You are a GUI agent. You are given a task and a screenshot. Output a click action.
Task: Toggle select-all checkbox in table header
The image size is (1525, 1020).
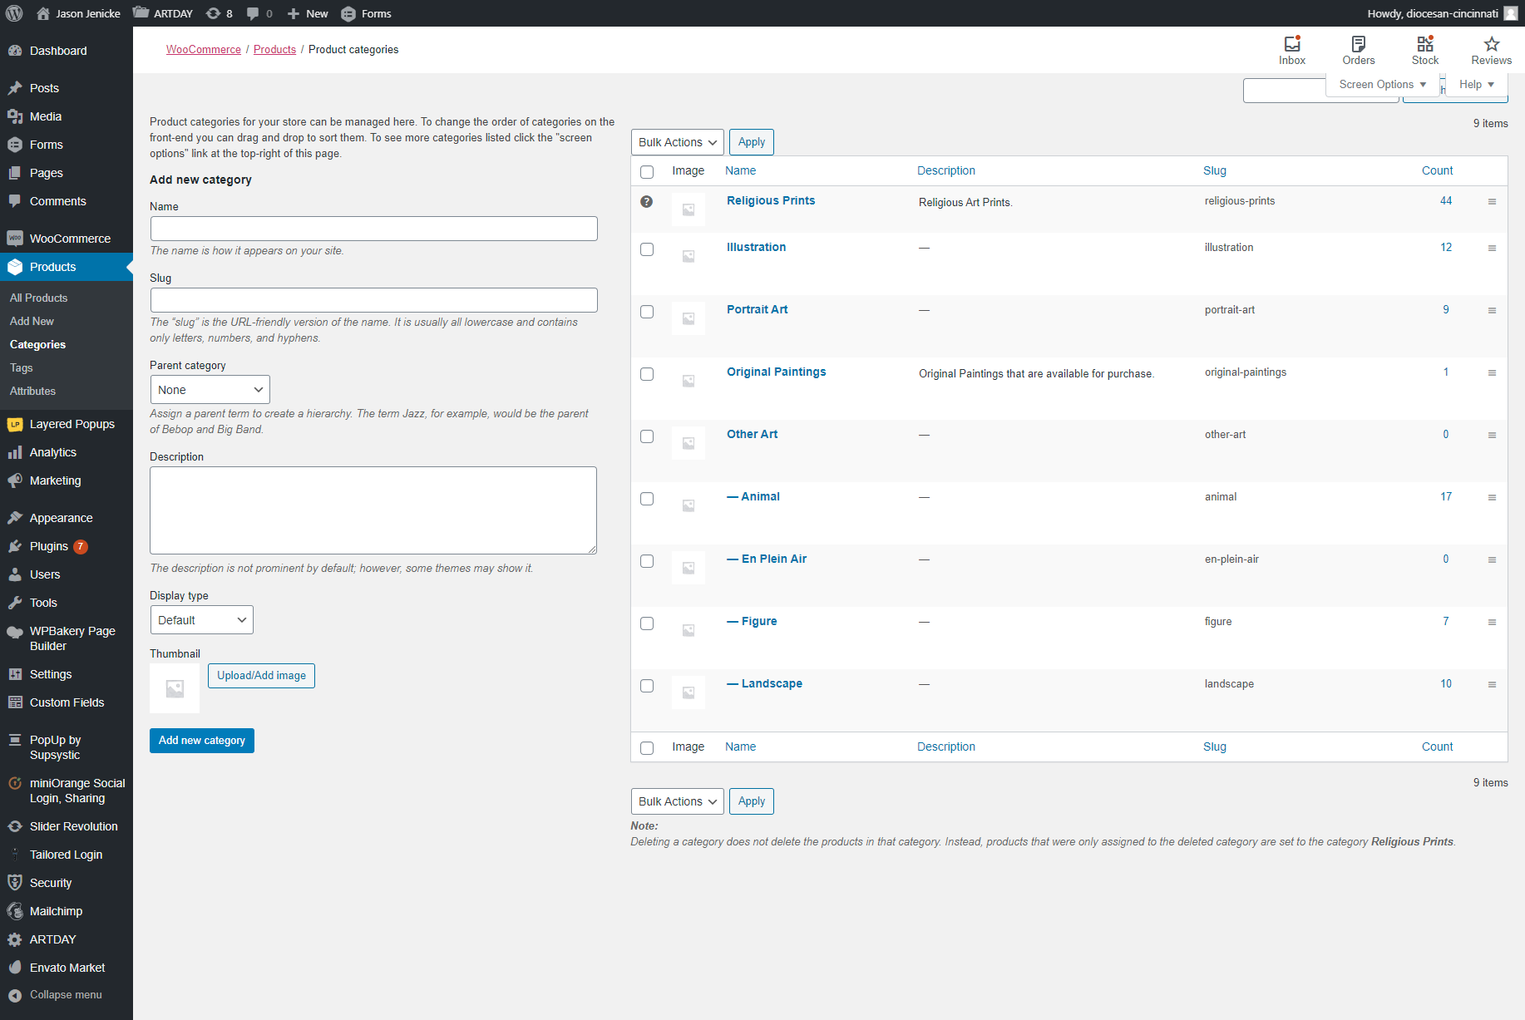(x=647, y=171)
